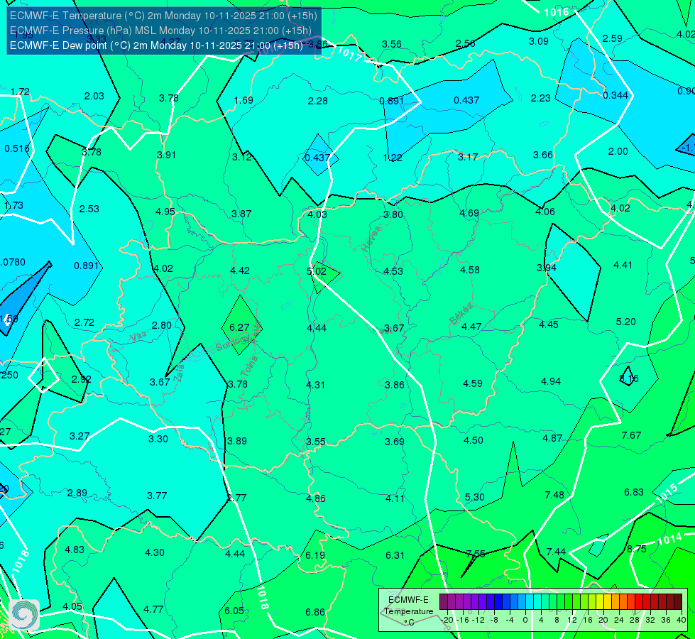Click the 7.67 temperature value

point(631,435)
